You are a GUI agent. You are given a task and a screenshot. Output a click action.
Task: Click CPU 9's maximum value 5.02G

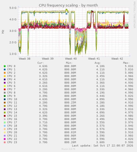pyautogui.click(x=129, y=96)
